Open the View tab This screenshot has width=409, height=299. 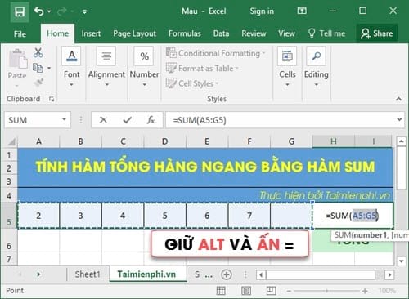(286, 33)
